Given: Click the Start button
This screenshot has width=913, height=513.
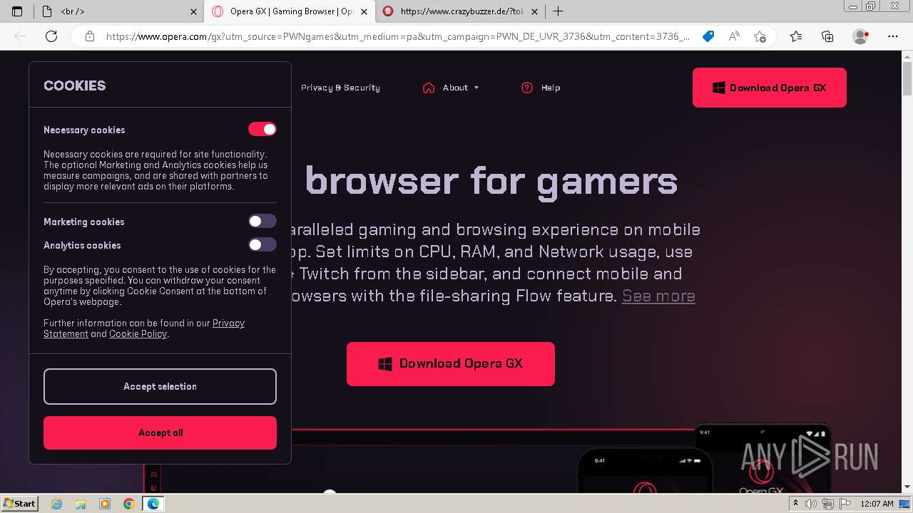Looking at the screenshot, I should coord(19,504).
